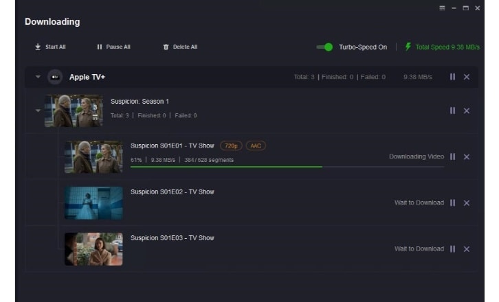Click Start All button

point(50,47)
